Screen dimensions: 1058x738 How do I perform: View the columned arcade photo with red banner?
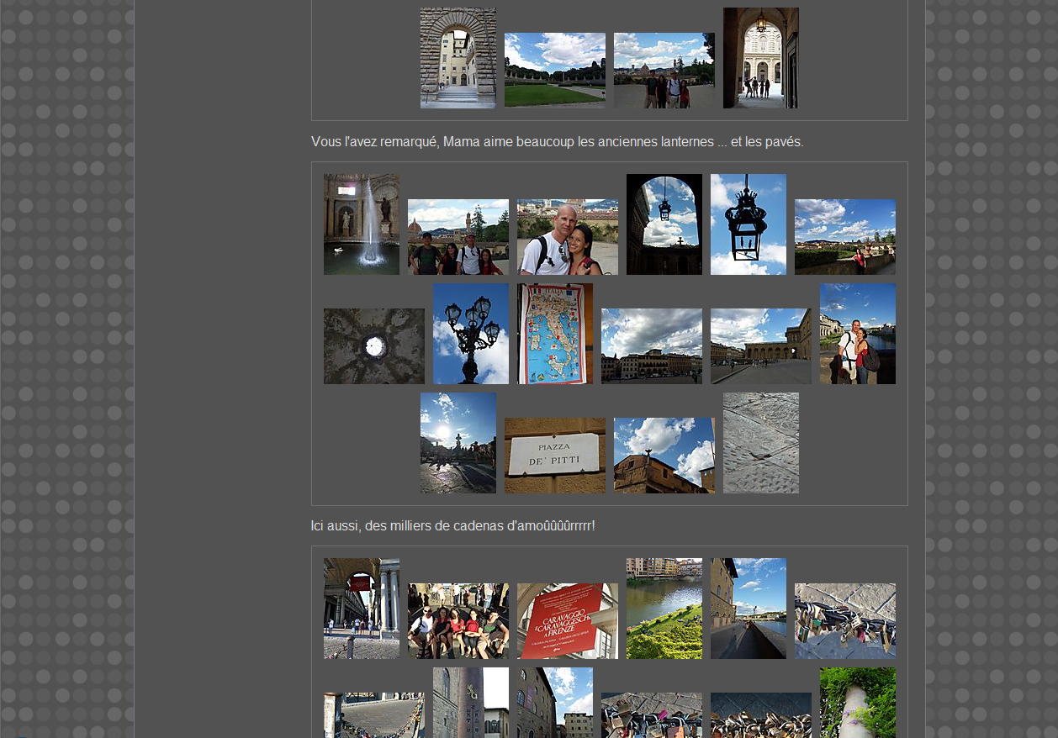[361, 609]
